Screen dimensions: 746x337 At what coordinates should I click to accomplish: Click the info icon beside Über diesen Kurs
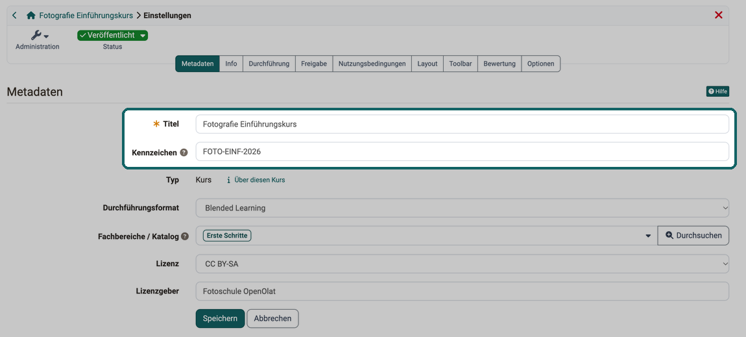(228, 180)
